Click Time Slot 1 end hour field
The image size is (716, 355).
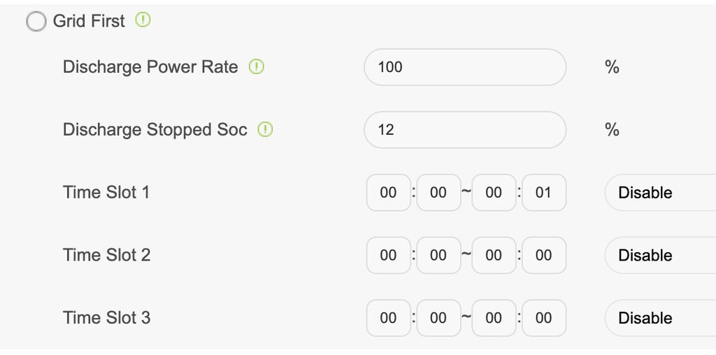click(494, 192)
